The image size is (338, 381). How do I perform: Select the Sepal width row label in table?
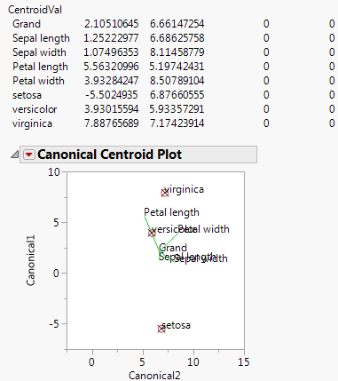click(x=39, y=52)
